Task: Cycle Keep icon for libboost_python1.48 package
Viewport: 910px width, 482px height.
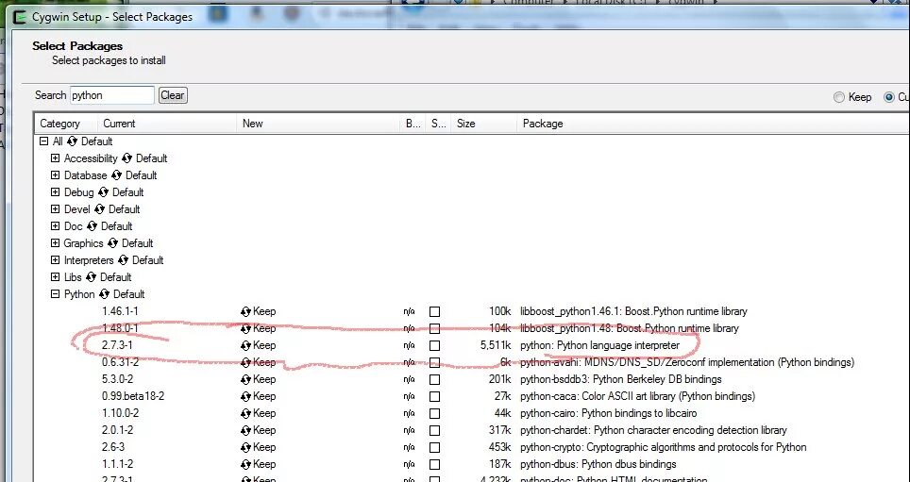Action: point(245,328)
